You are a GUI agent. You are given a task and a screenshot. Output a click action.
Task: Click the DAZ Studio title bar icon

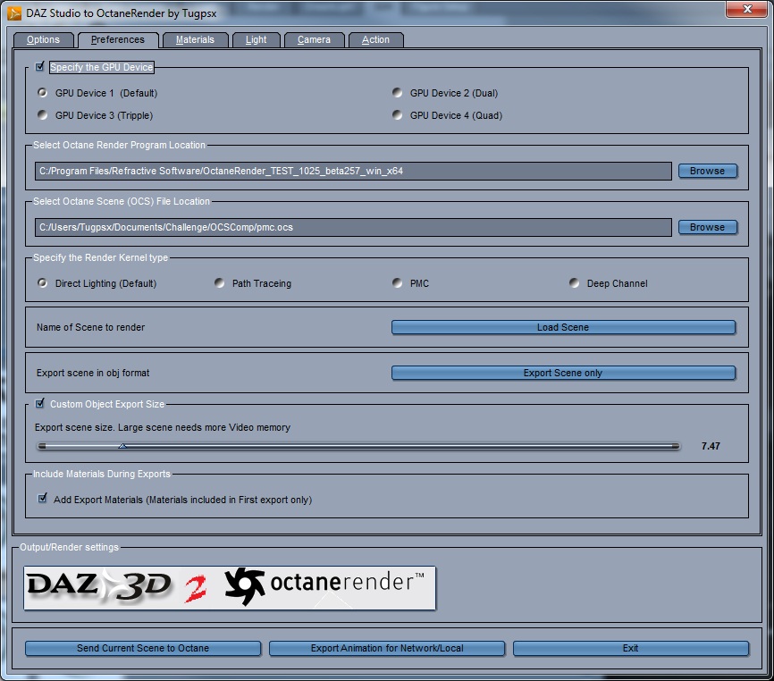click(x=14, y=13)
